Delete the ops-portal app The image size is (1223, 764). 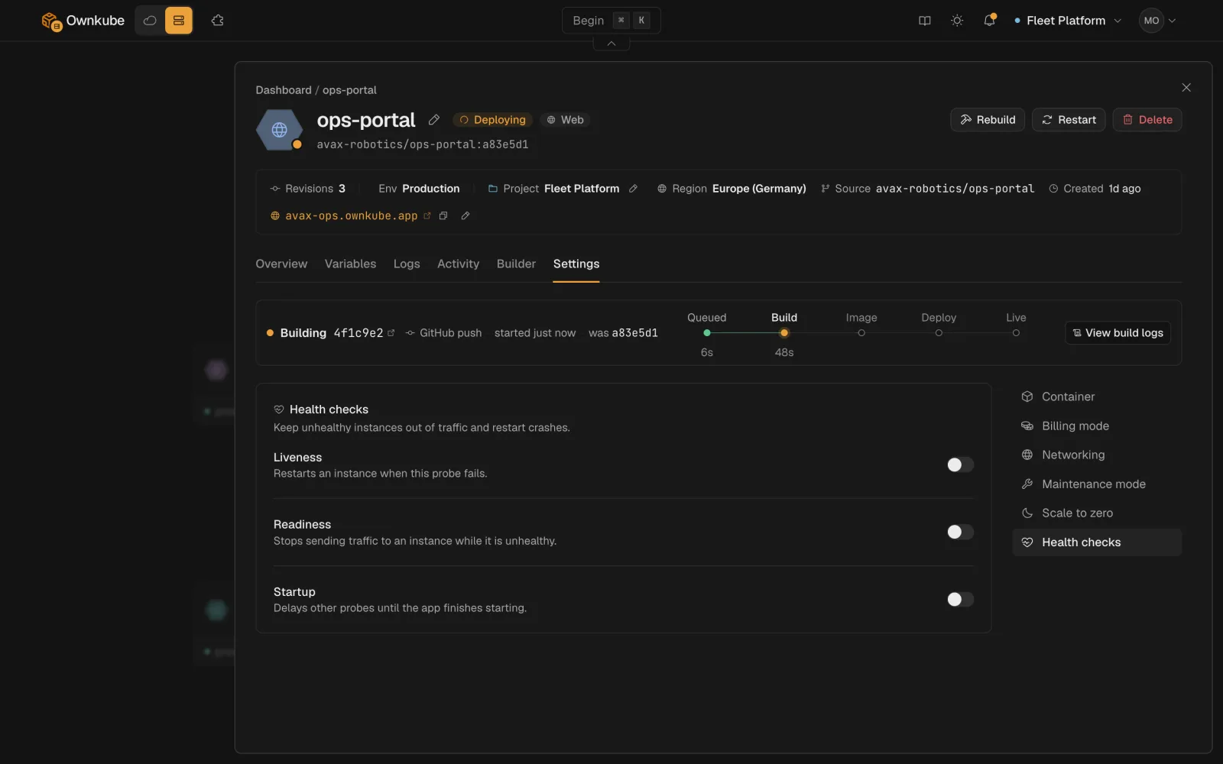1147,120
